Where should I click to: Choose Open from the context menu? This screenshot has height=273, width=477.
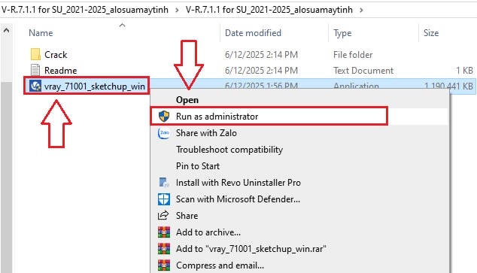187,100
